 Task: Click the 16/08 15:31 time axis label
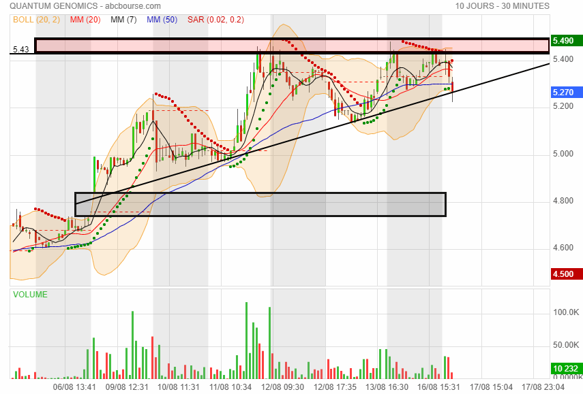pos(438,387)
